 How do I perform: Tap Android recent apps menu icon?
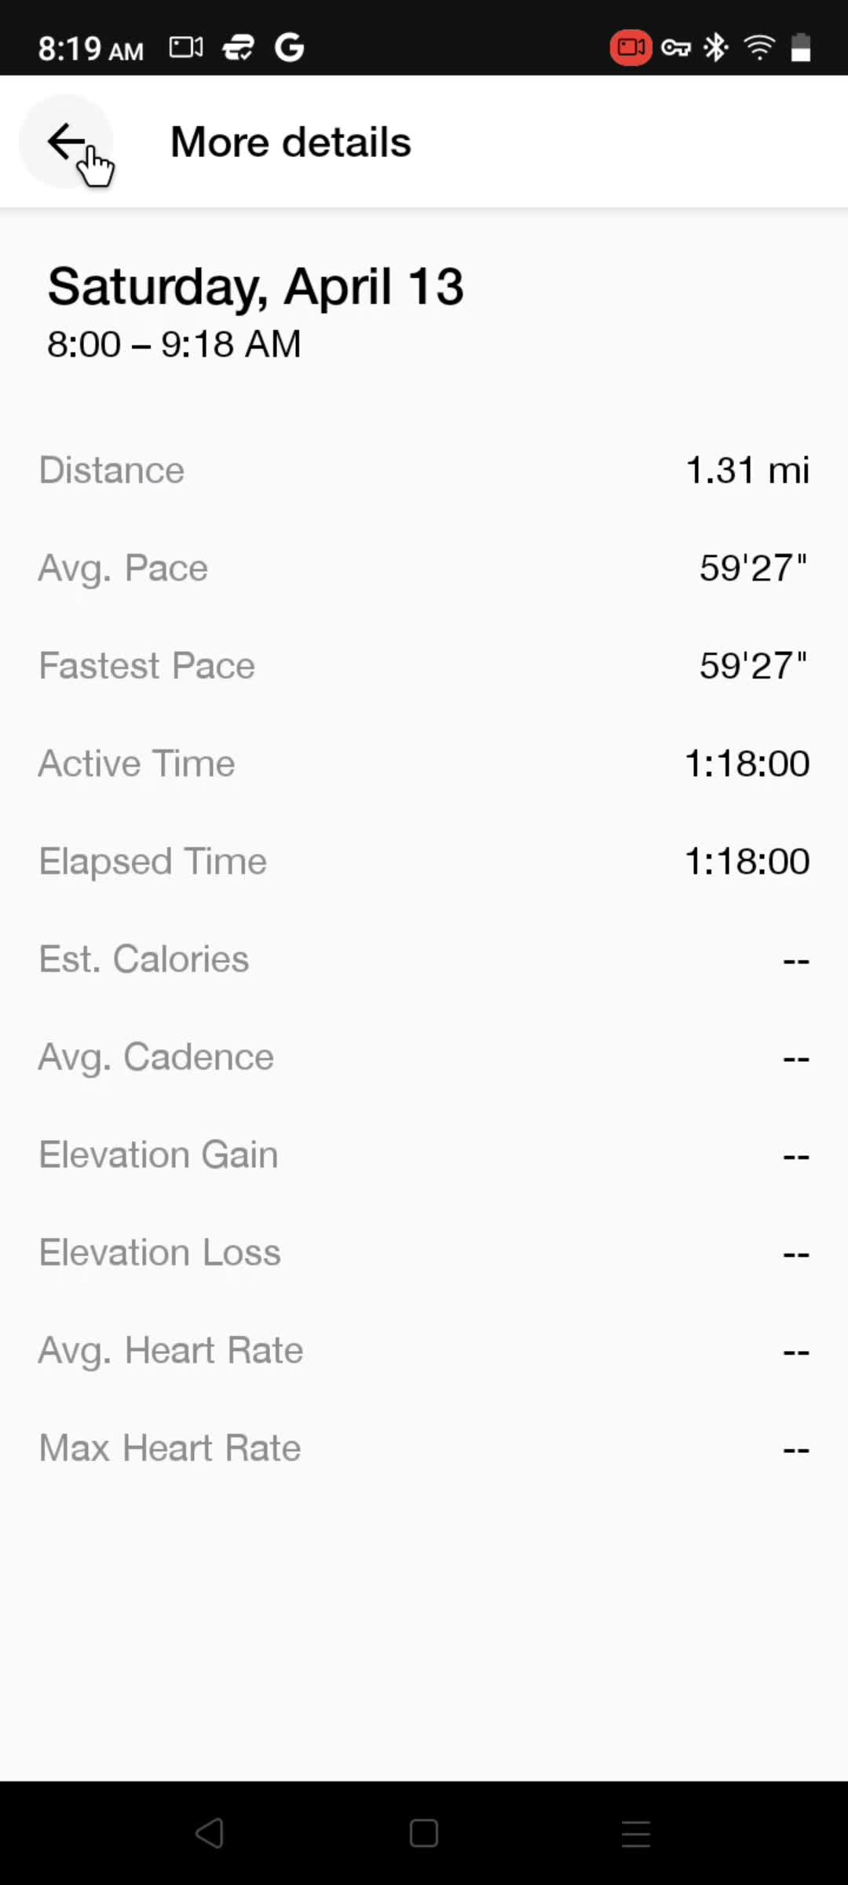tap(636, 1834)
